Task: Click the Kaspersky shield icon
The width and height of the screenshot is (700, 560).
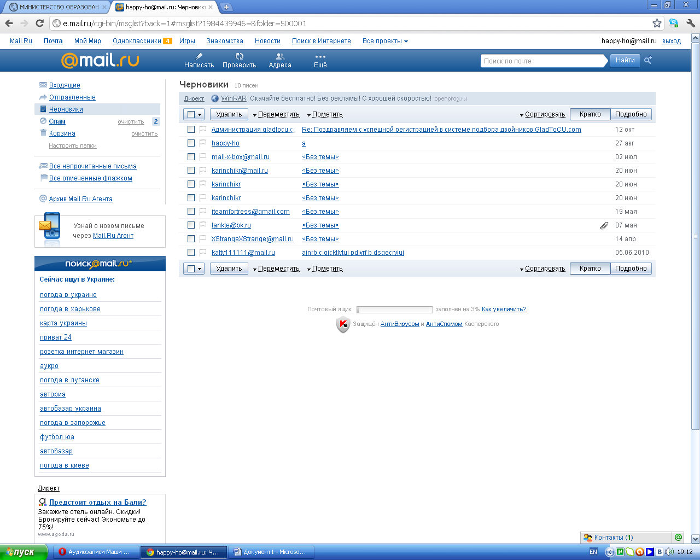Action: tap(343, 324)
